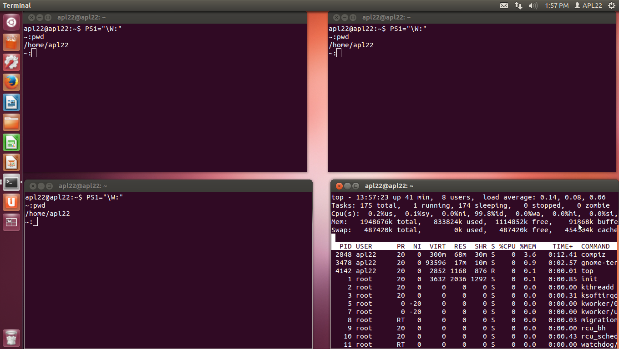Click /home/apl22 in top-left terminal

click(x=46, y=45)
